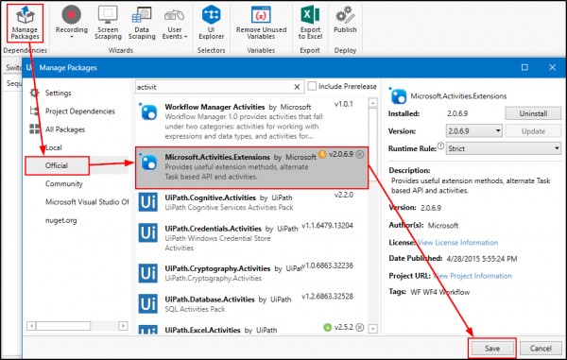Select UiPath.Database.Activities package
This screenshot has height=360, width=567.
251,303
